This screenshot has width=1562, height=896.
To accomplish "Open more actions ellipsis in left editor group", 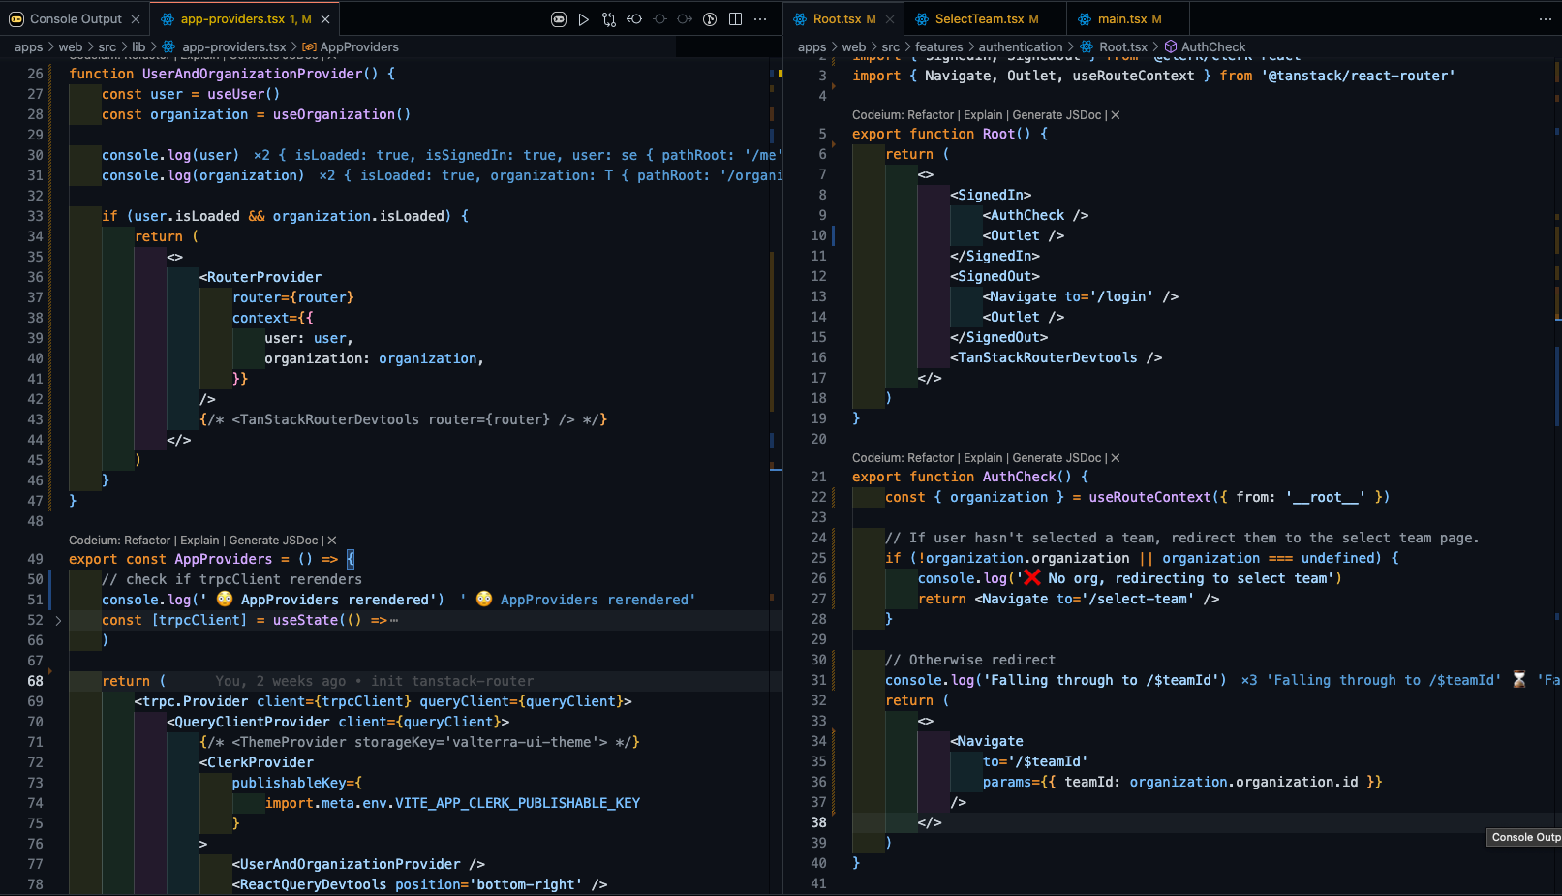I will (x=761, y=19).
